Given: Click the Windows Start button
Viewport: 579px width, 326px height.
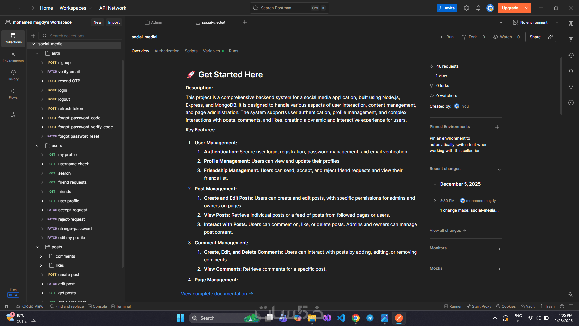Looking at the screenshot, I should coord(180,318).
